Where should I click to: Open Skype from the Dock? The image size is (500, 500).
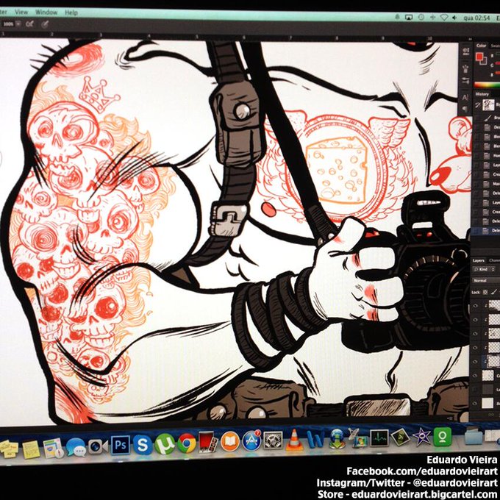tap(143, 445)
